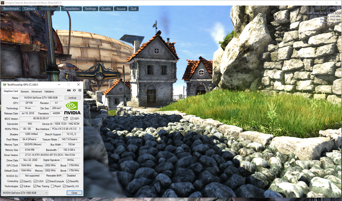Click the DirectX Support value 12 (12_1)

[x=71, y=134]
